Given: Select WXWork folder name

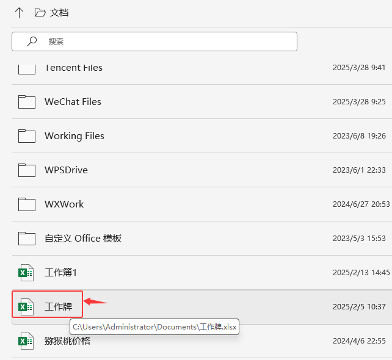Looking at the screenshot, I should [x=64, y=204].
